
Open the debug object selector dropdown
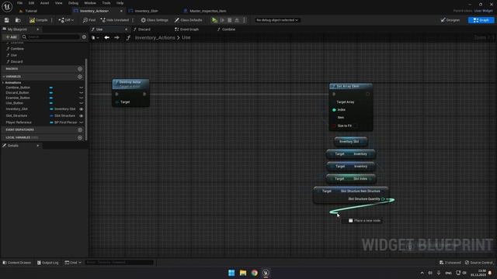click(277, 20)
